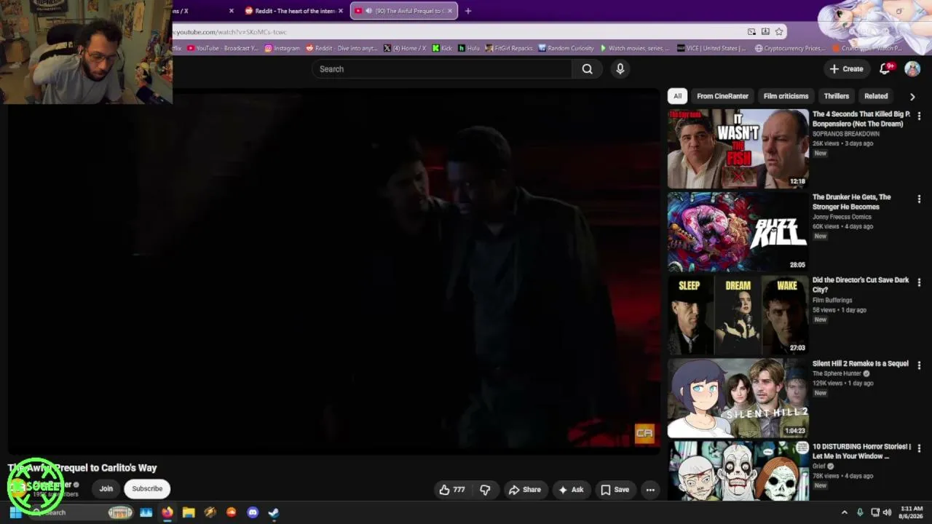This screenshot has height=524, width=932.
Task: Click the volume icon in system tray
Action: (887, 512)
